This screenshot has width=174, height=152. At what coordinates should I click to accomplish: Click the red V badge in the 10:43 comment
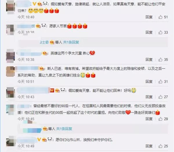[x=52, y=90]
